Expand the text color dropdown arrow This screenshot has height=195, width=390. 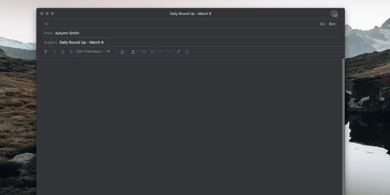click(127, 51)
